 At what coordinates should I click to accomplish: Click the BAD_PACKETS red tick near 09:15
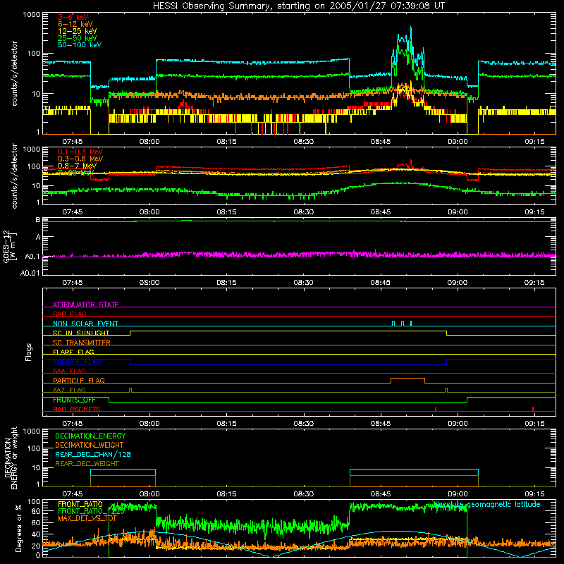pos(533,409)
